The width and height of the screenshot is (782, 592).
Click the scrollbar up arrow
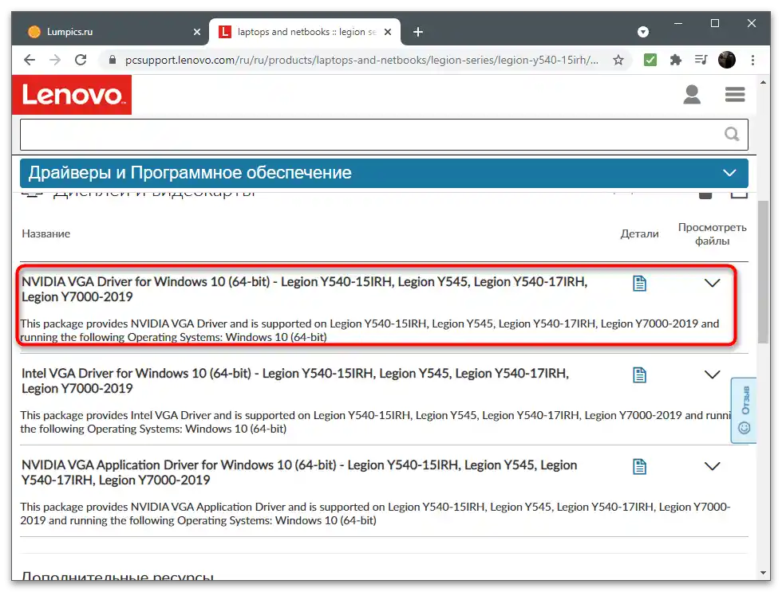pyautogui.click(x=763, y=82)
